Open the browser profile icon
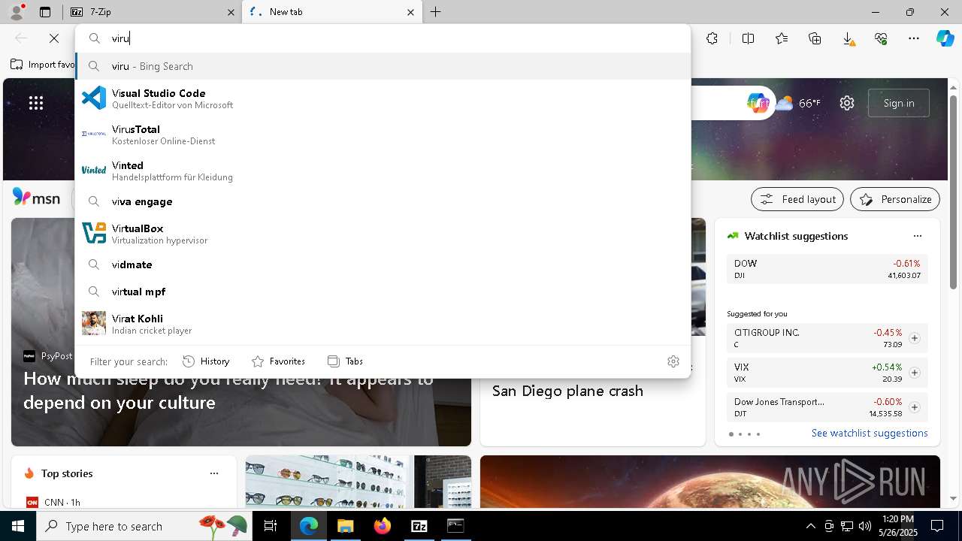This screenshot has width=962, height=541. point(17,12)
